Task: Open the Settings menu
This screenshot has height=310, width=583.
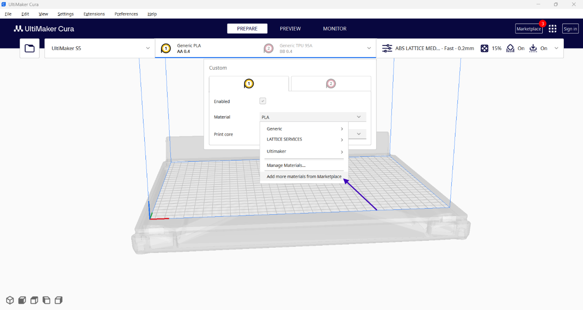Action: pos(66,14)
